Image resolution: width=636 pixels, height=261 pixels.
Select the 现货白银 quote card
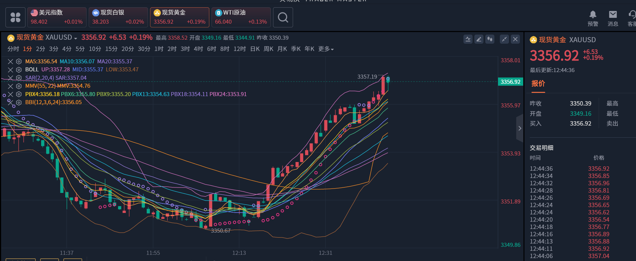[118, 17]
